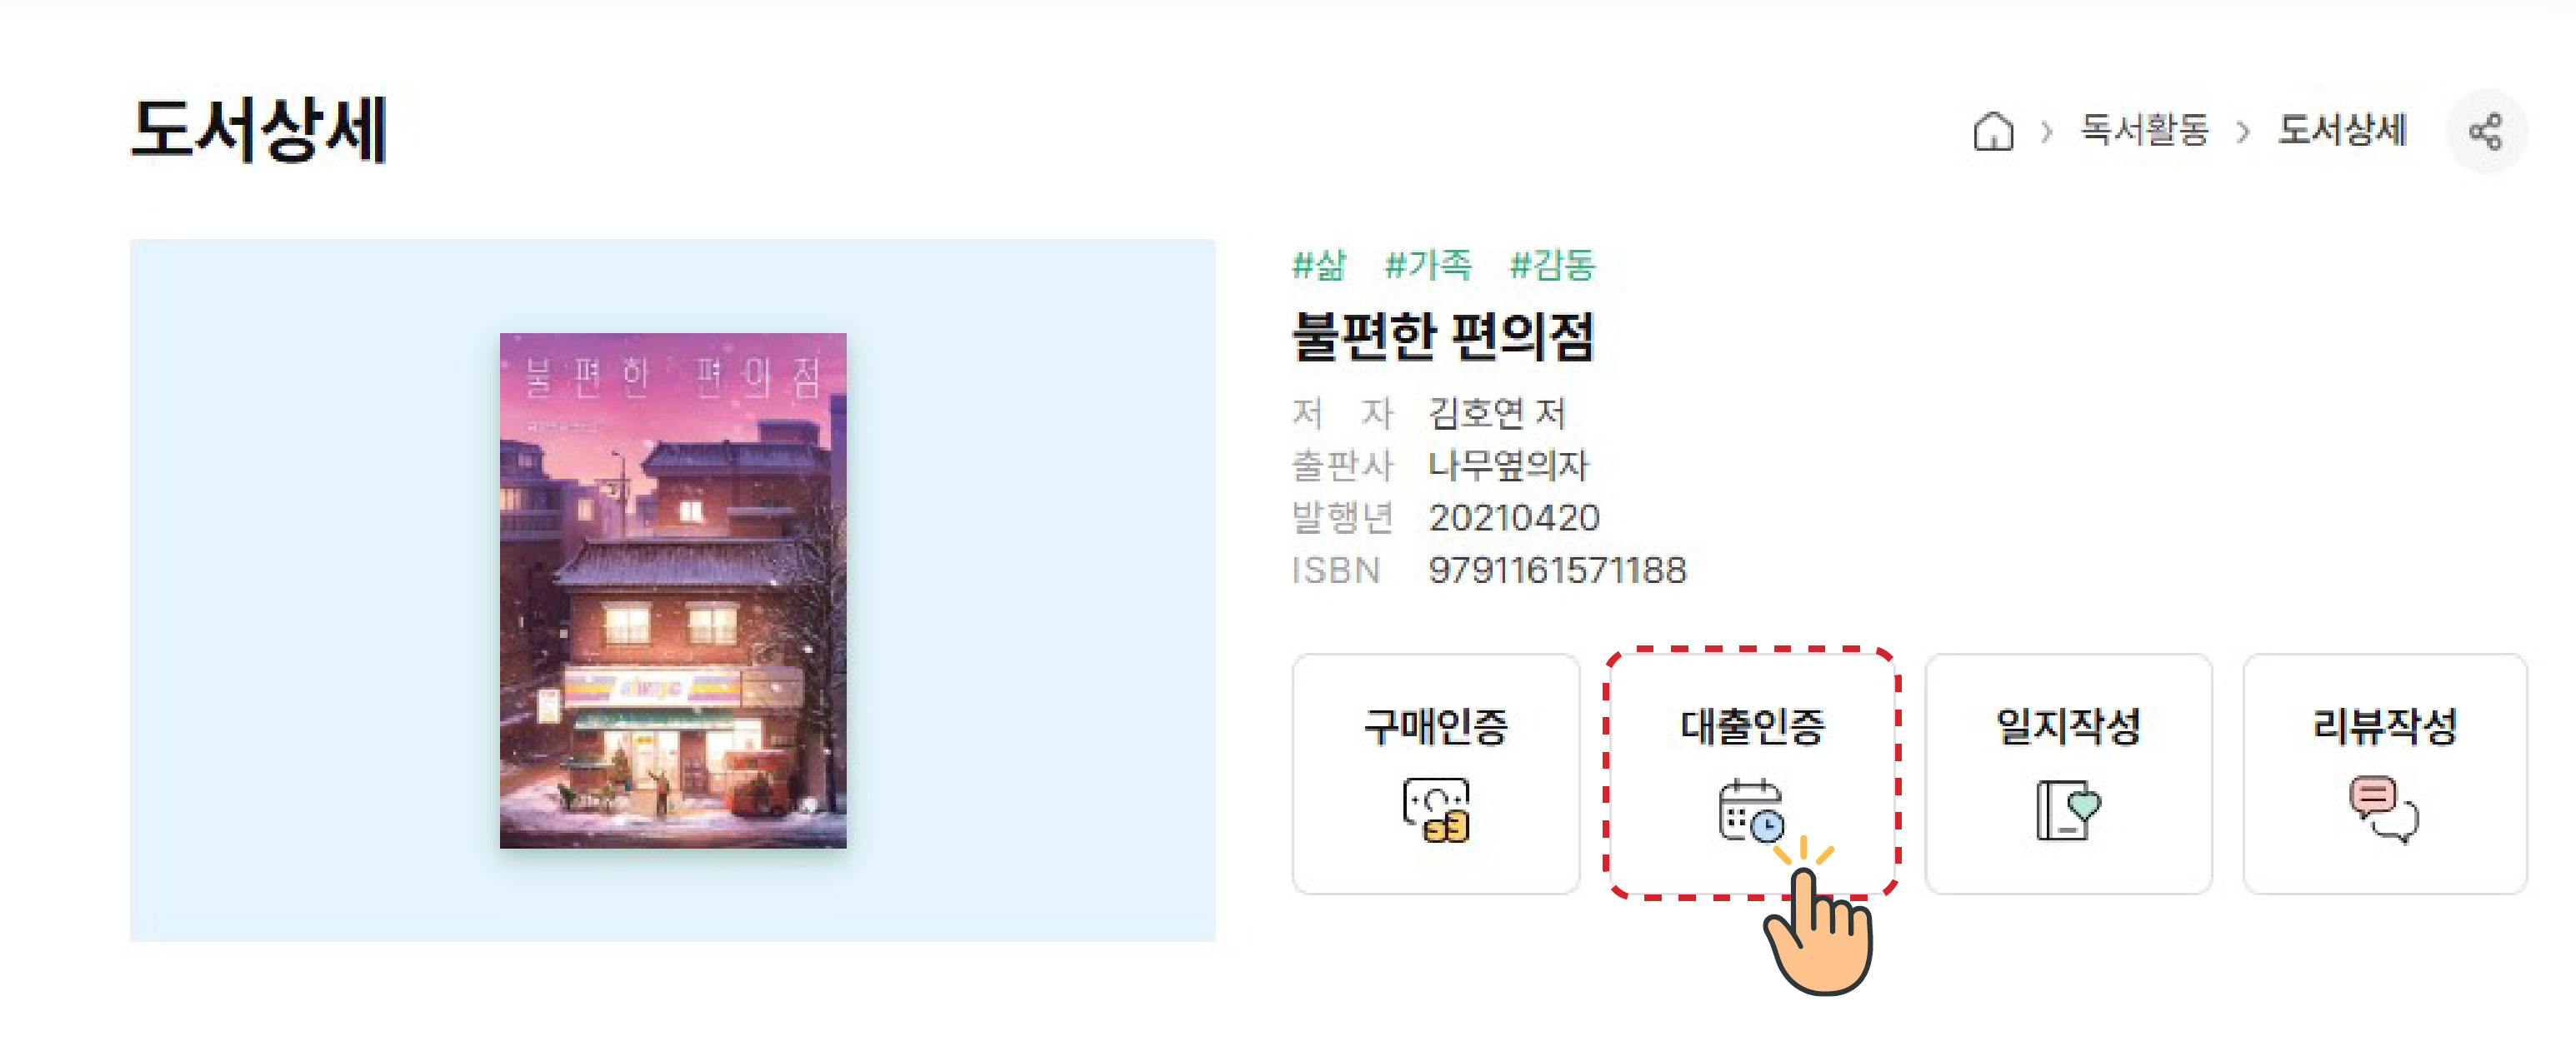
Task: Click the ISBN number 9791161571188
Action: tap(1558, 570)
